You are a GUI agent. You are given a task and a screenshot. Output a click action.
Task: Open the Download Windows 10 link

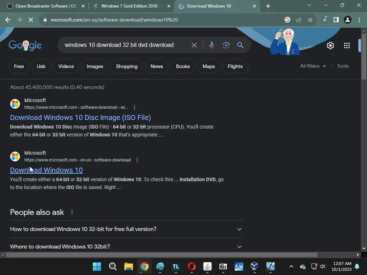point(46,170)
